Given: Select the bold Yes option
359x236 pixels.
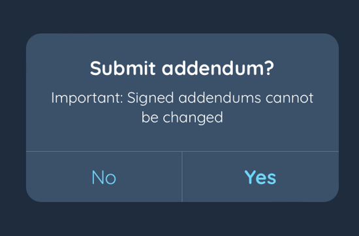Looking at the screenshot, I should (x=260, y=177).
